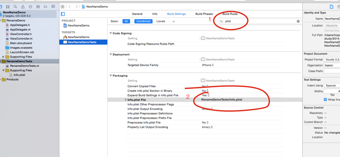Open the debug navigator icon
340x157 pixels.
pos(38,7)
